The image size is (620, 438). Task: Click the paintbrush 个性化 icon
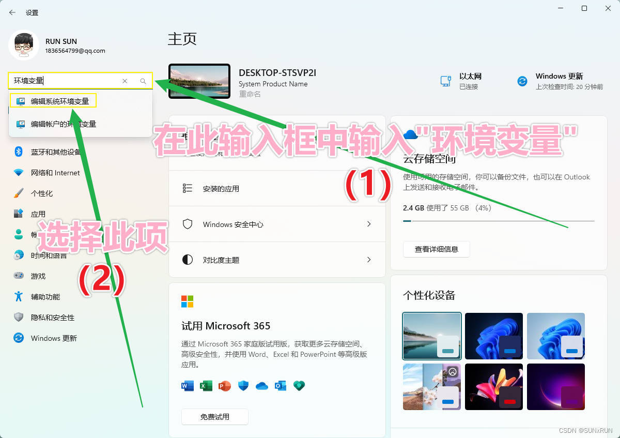(x=19, y=193)
